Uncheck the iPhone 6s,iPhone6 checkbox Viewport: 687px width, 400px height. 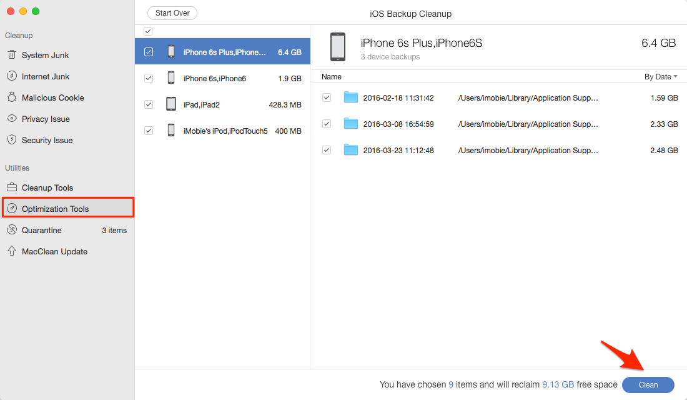pyautogui.click(x=149, y=78)
